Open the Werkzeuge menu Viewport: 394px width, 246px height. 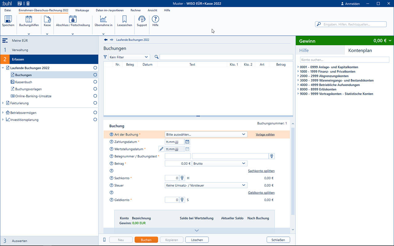82,10
